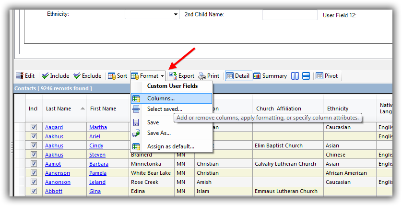Choose Columns... from the Format menu
402x206 pixels.
pos(161,98)
